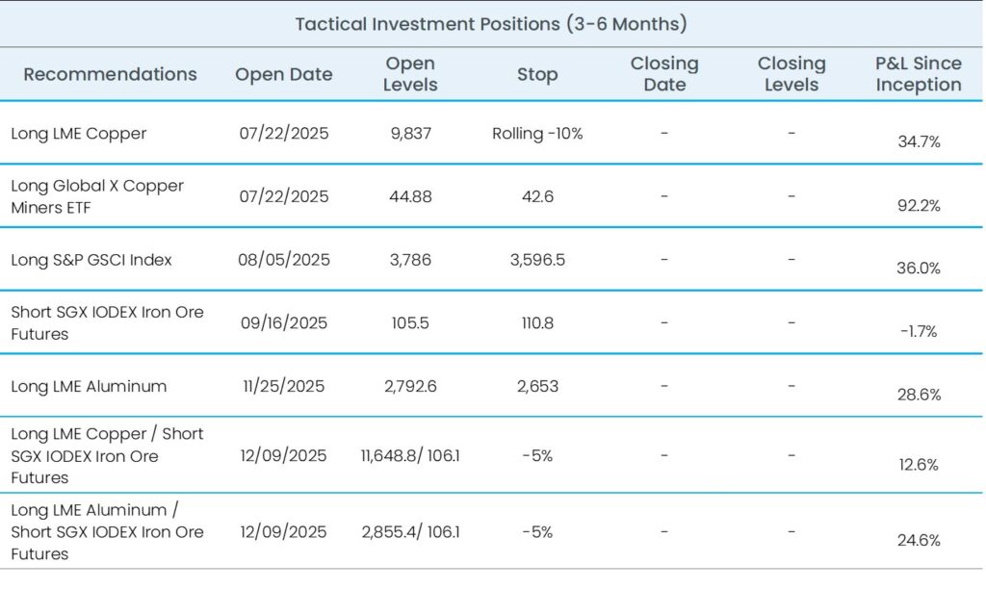Click the Rolling -10% stop value
Image resolution: width=986 pixels, height=589 pixels.
pos(537,134)
